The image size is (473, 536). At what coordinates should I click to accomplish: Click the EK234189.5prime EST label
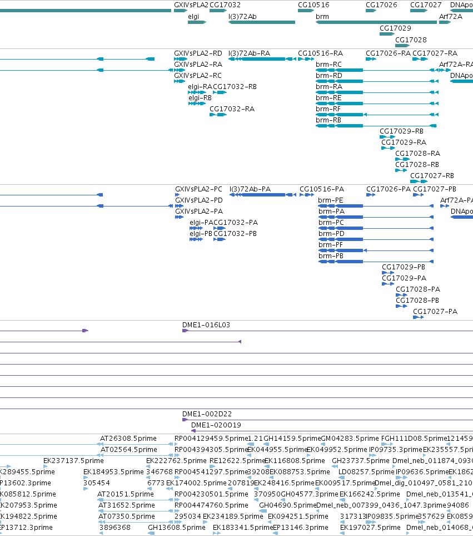click(233, 517)
